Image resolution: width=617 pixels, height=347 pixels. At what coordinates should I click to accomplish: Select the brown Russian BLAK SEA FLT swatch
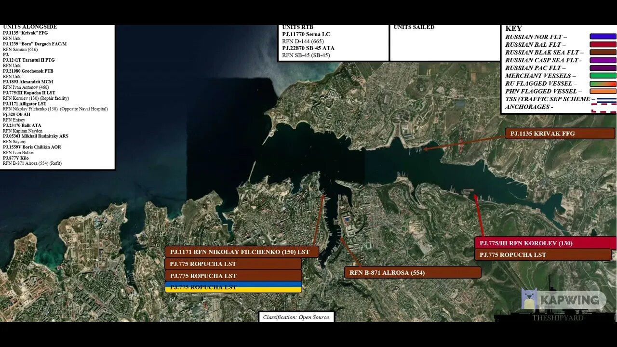coord(603,52)
